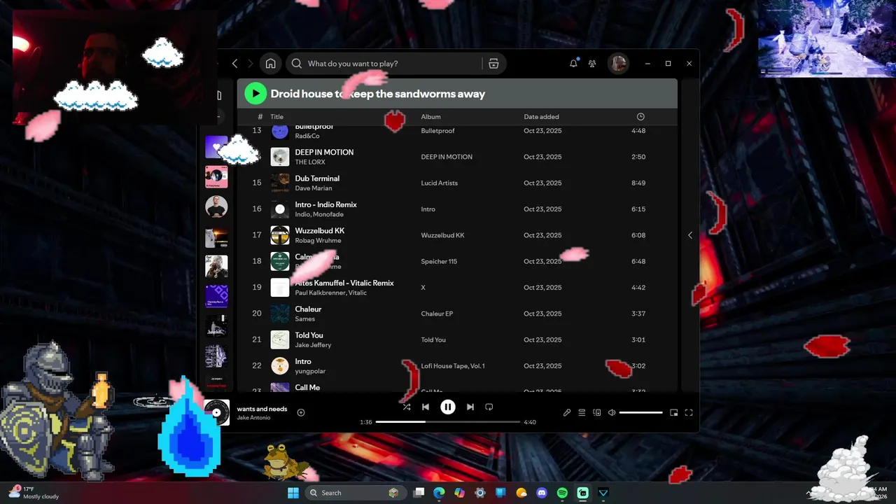
Task: Mute the volume speaker icon
Action: click(612, 413)
